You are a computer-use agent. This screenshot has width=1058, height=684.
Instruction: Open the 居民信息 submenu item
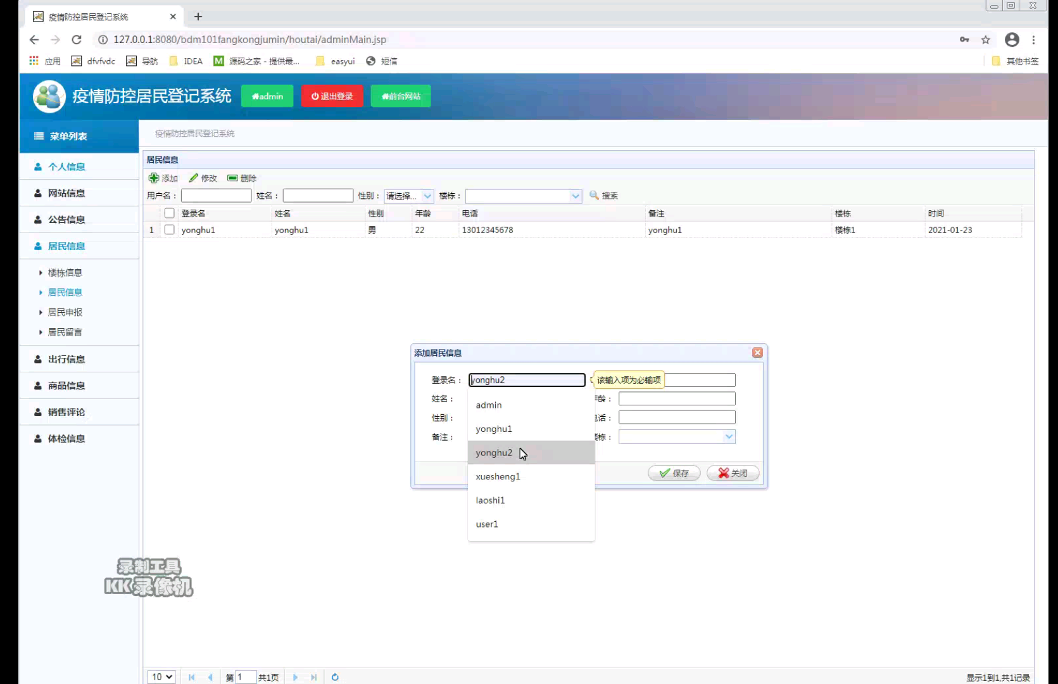click(65, 293)
